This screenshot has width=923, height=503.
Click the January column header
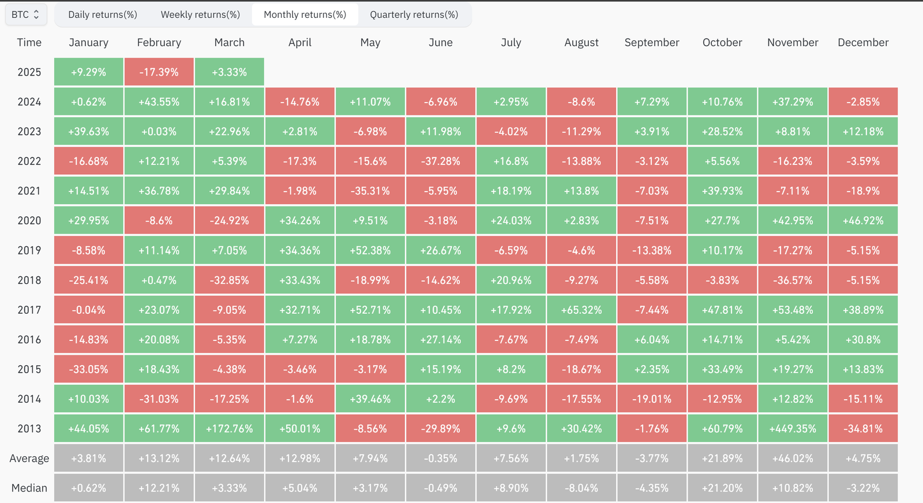click(x=88, y=42)
